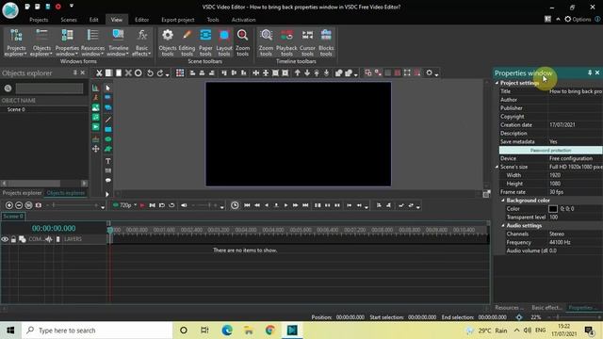Open Projects explorer window icon
The width and height of the screenshot is (603, 339).
(x=16, y=36)
